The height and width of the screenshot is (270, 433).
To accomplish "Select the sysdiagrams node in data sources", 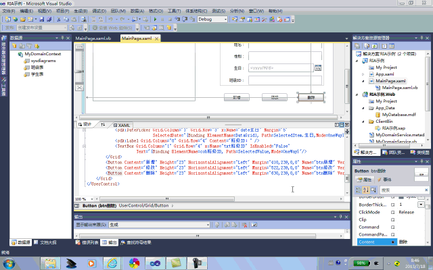I will tap(42, 59).
